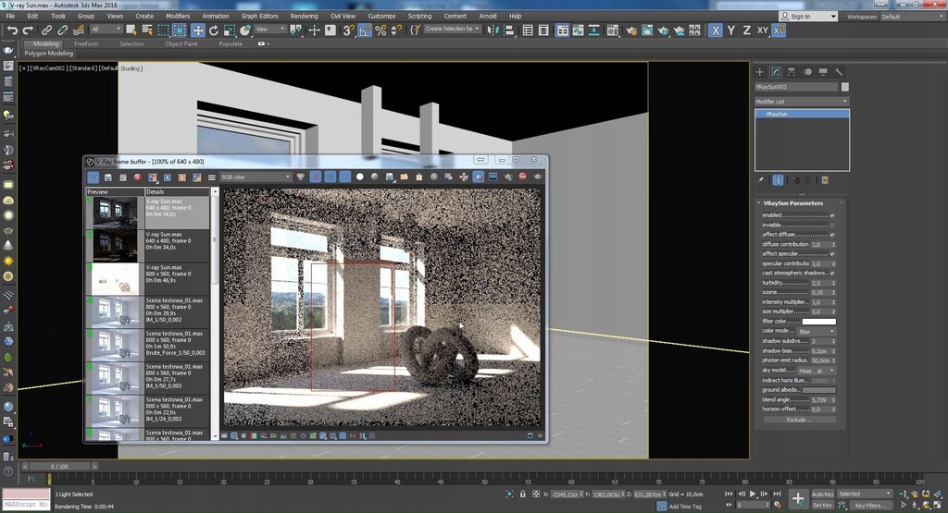Uncheck 'cast atmospheric shadows' option
The width and height of the screenshot is (948, 513).
click(x=832, y=273)
